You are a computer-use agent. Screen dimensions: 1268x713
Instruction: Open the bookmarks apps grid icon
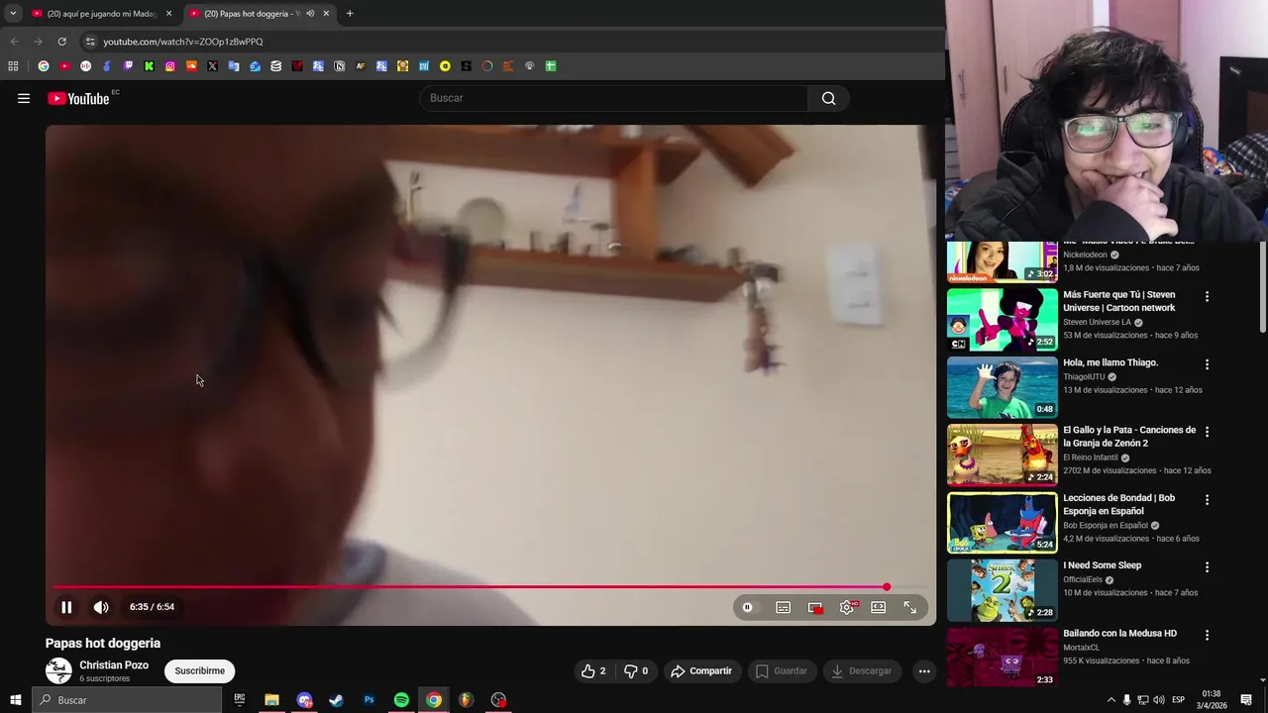[13, 66]
